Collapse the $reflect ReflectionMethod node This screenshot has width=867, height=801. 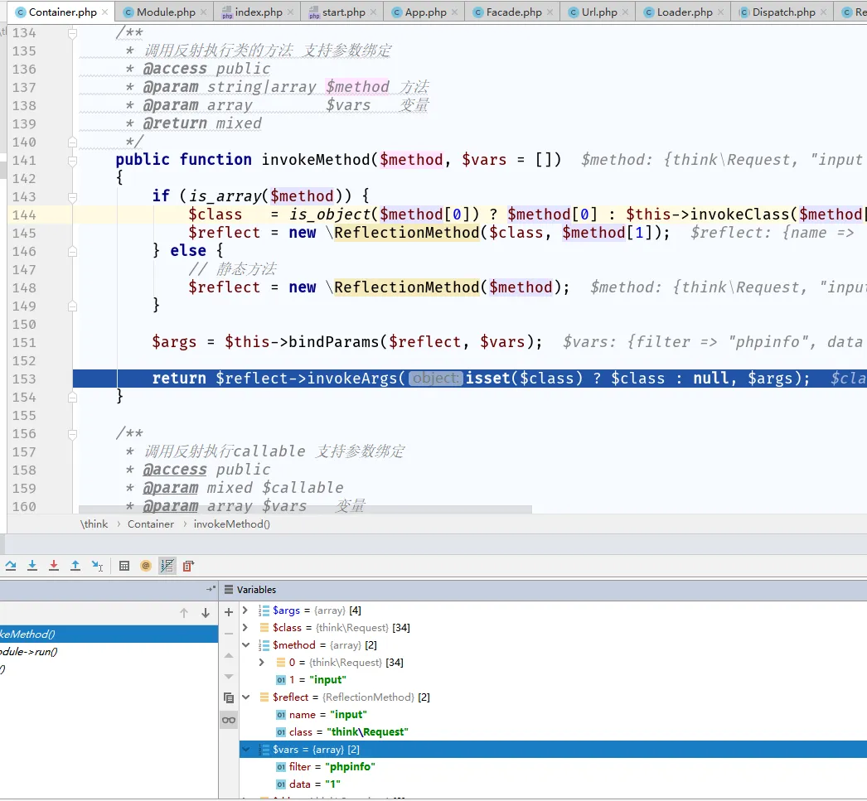click(x=245, y=697)
